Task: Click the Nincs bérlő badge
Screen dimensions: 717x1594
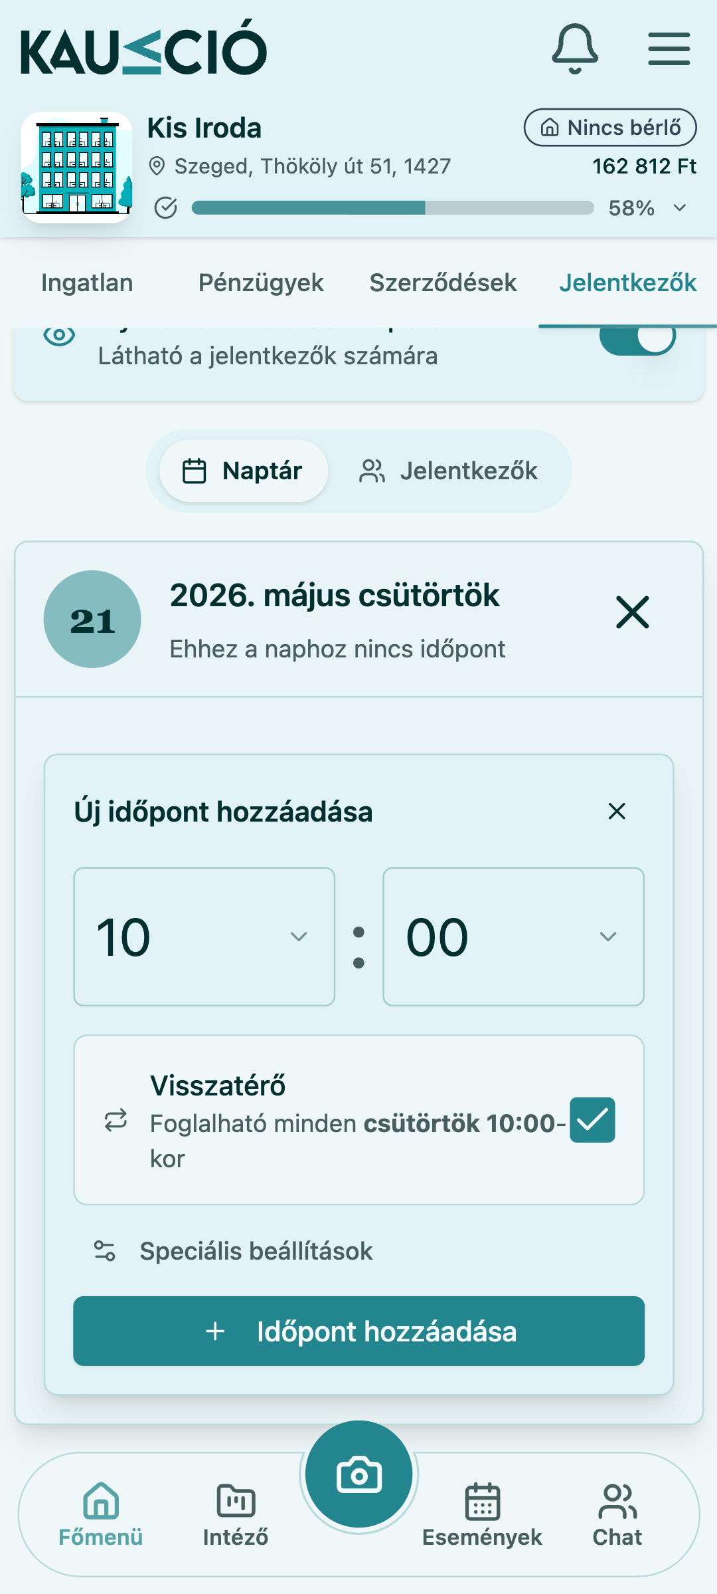Action: (x=610, y=127)
